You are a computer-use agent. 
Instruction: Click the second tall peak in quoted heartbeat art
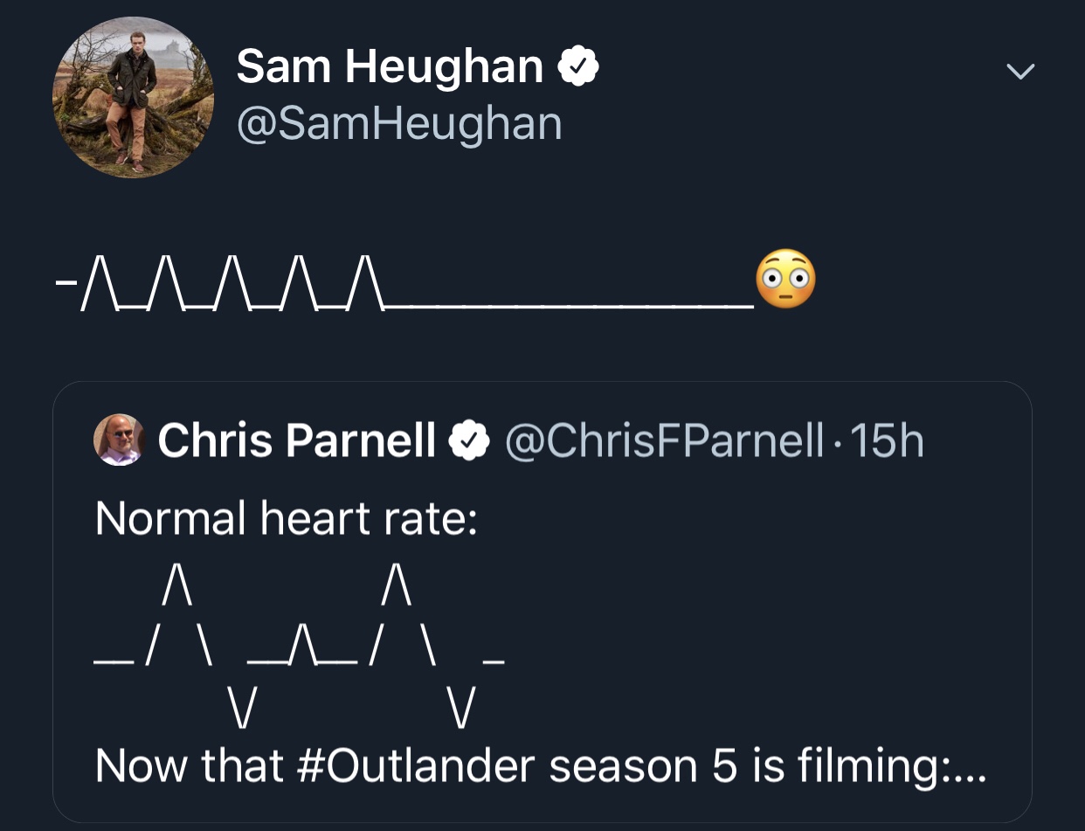397,583
